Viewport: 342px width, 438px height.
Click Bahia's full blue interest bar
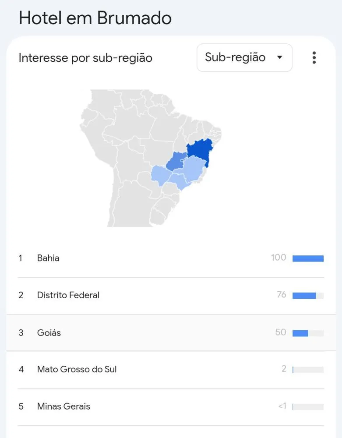(x=308, y=258)
